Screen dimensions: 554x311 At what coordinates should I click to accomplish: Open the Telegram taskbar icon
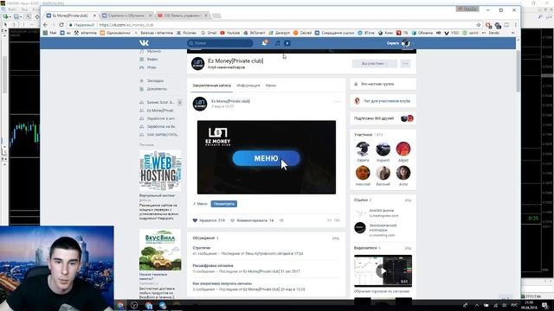pos(163,305)
